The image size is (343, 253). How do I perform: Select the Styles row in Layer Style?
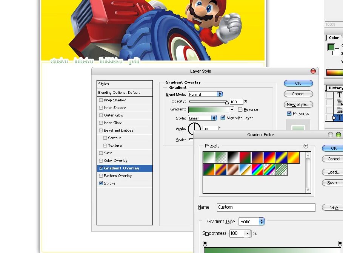tap(125, 84)
